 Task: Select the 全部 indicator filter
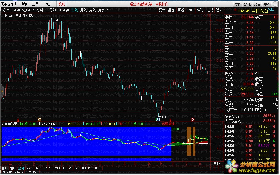[21, 168]
